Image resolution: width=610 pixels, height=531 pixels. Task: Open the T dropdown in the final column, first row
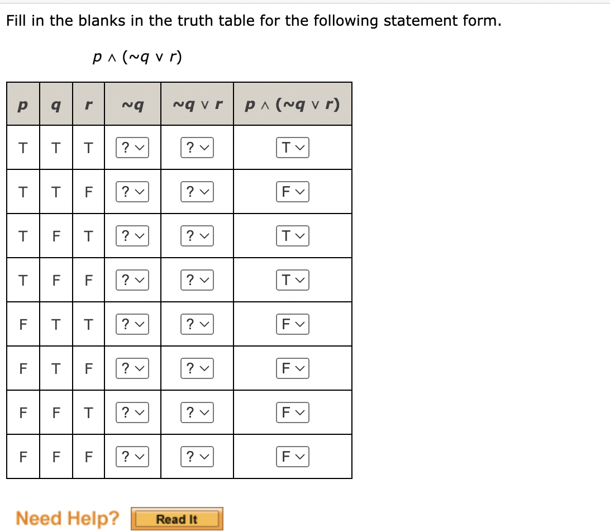(293, 147)
